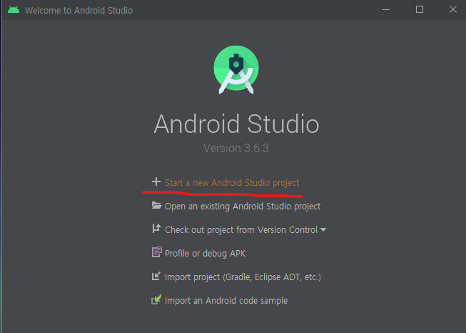Click the import code sample icon
466x333 pixels.
156,299
